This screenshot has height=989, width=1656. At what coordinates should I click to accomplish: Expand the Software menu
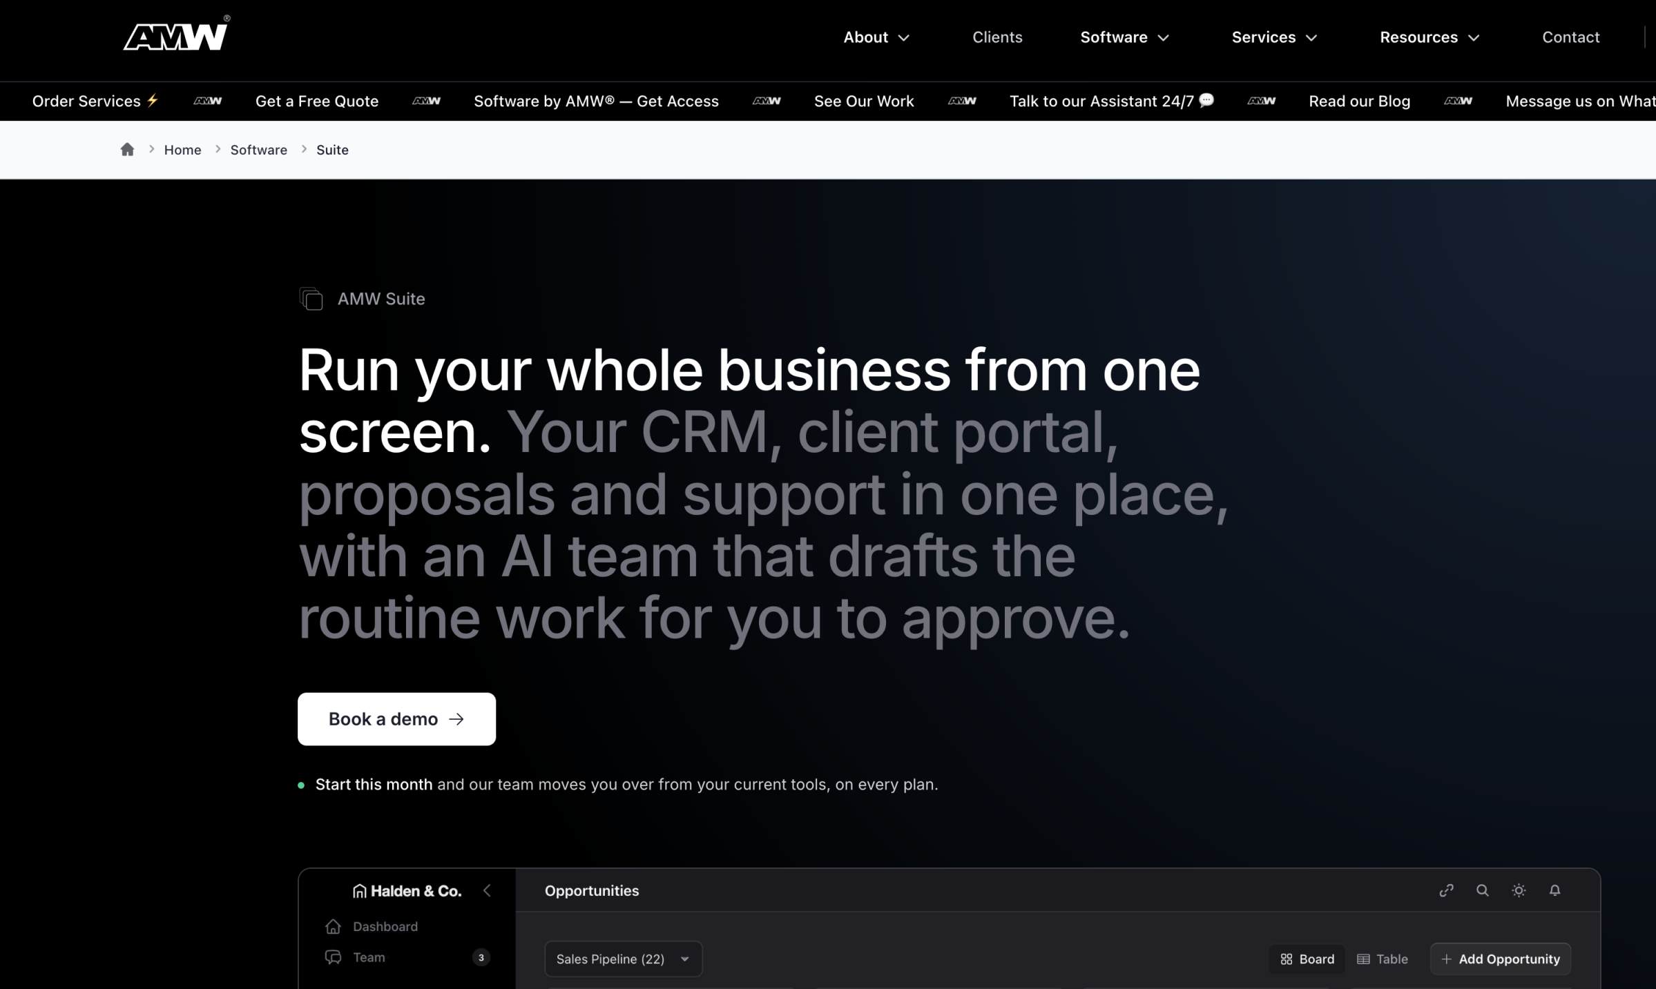tap(1124, 37)
